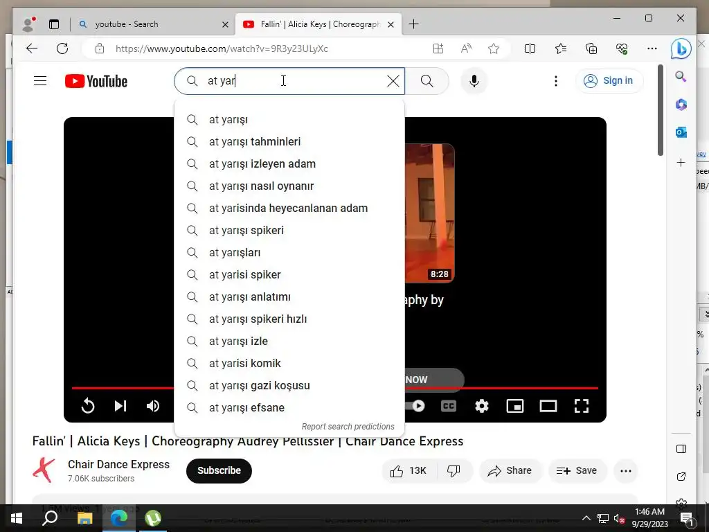
Task: Pick the suggestion "at yarışı spikeri"
Action: [289, 230]
